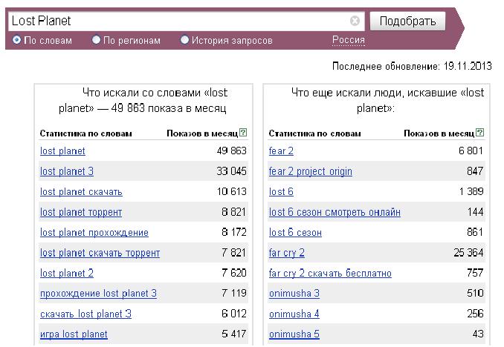Viewport: 504px width, 347px height.
Task: Open the lost planet 3 link
Action: [67, 171]
